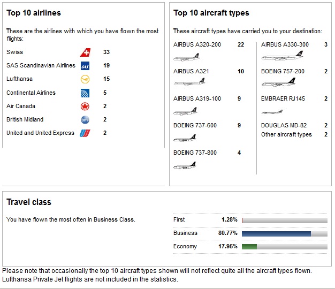Click the Embraer RJ145 aircraft image
The image size is (335, 289).
coord(272,112)
